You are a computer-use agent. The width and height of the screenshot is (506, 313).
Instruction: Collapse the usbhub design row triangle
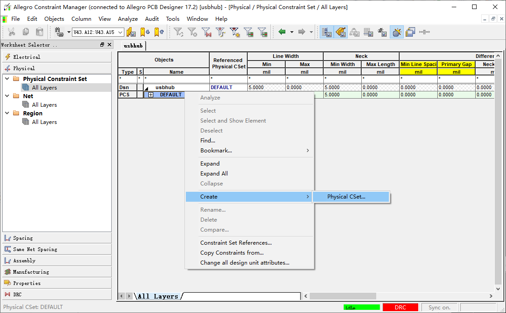(x=146, y=88)
